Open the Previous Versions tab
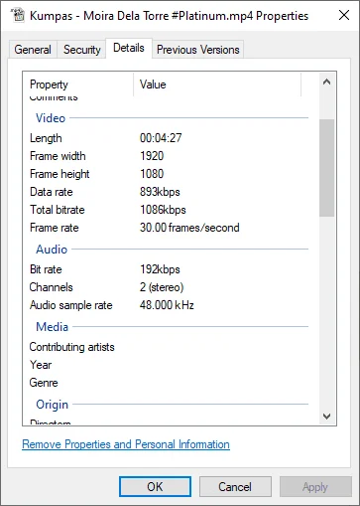The height and width of the screenshot is (506, 360). [x=197, y=50]
